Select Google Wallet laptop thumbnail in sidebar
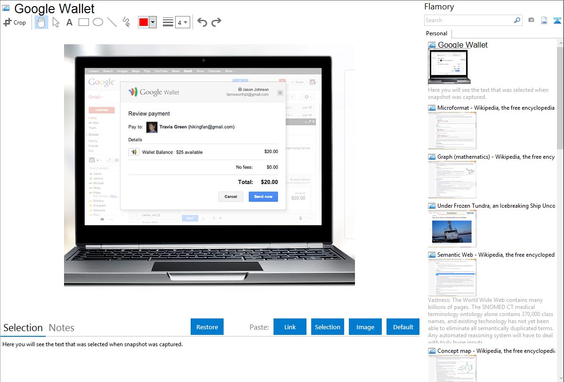Screen dimensions: 564x382 449,66
